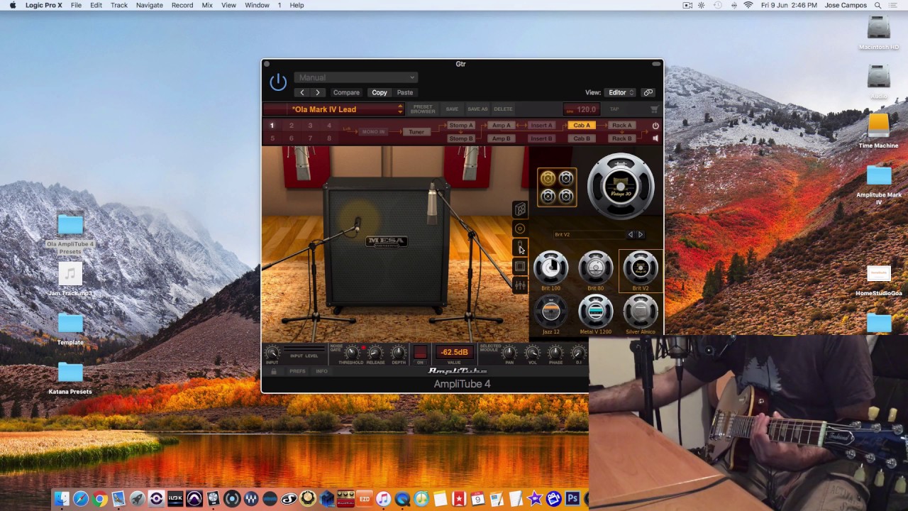Switch to the Rack A module

click(622, 126)
